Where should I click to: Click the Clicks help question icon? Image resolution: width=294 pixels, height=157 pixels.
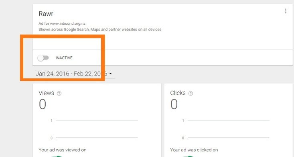pyautogui.click(x=191, y=93)
